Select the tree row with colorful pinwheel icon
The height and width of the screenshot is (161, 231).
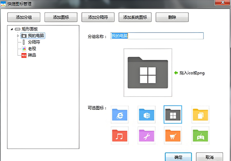(x=29, y=49)
